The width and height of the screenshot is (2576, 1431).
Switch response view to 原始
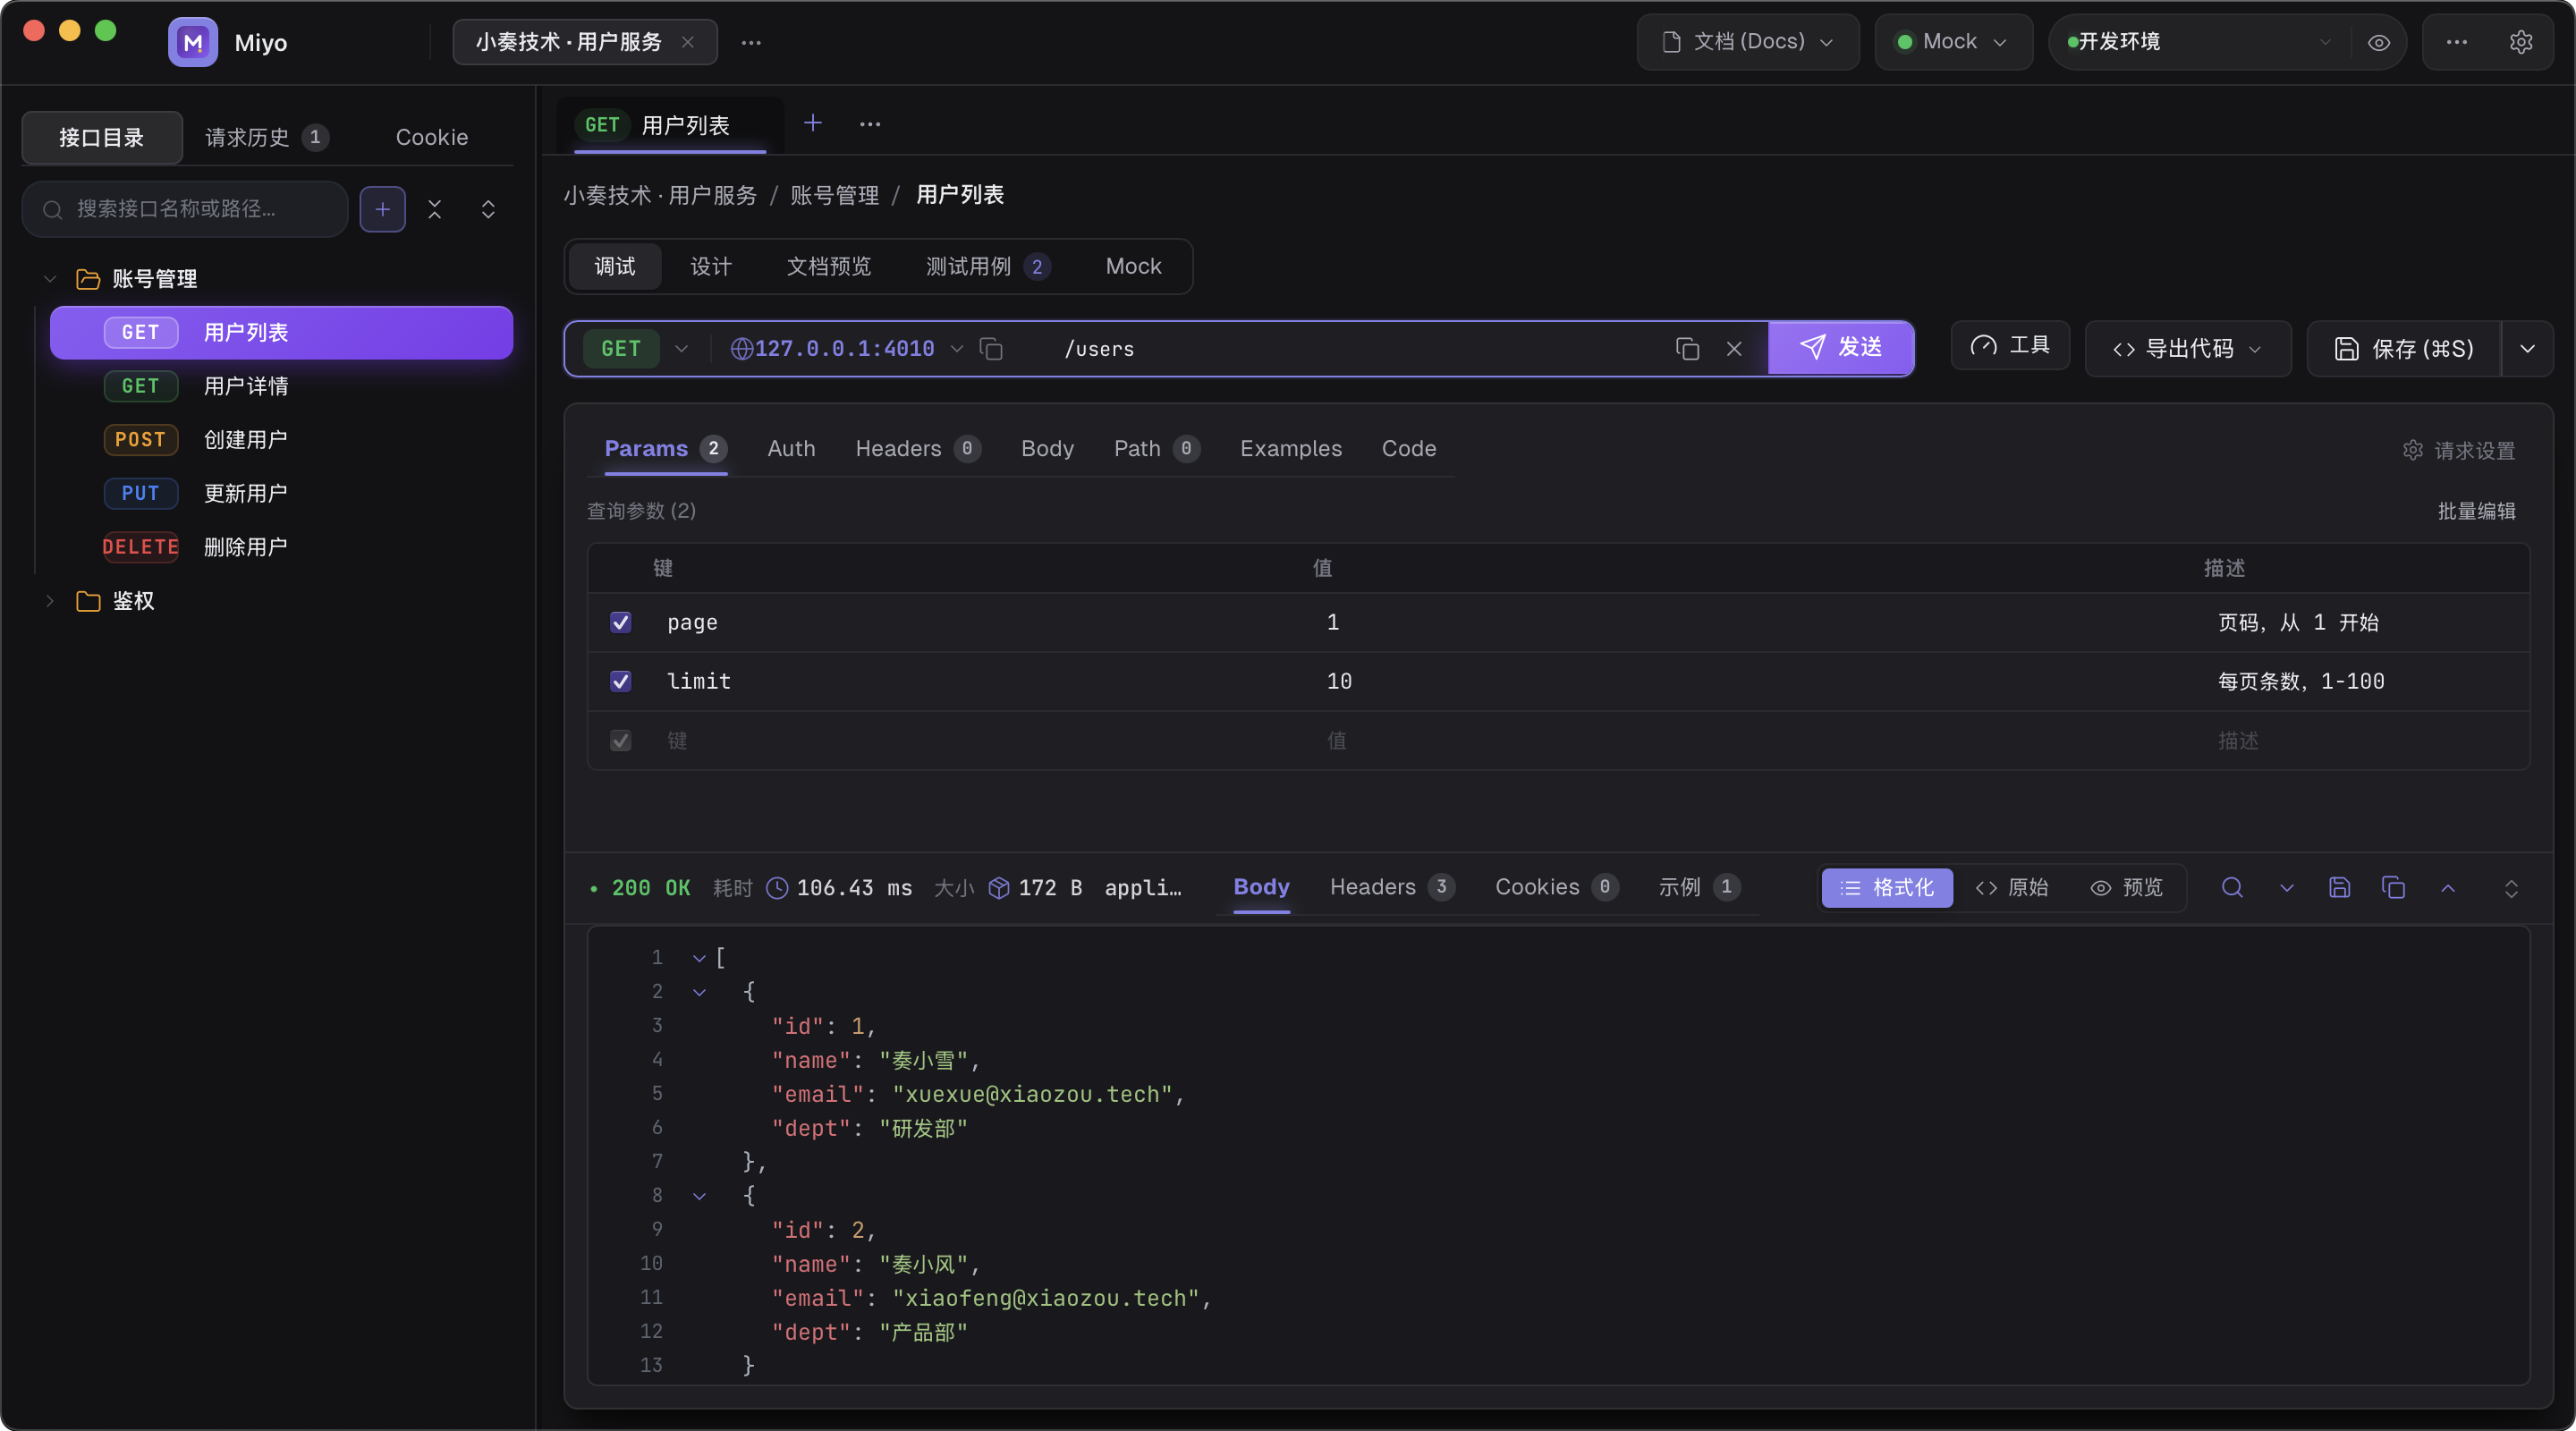(2012, 887)
